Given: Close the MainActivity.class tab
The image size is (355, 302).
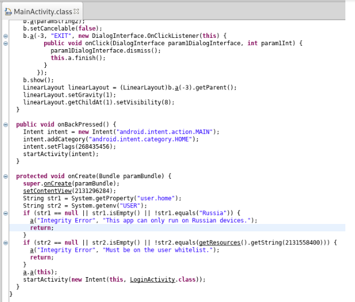Looking at the screenshot, I should [x=76, y=11].
